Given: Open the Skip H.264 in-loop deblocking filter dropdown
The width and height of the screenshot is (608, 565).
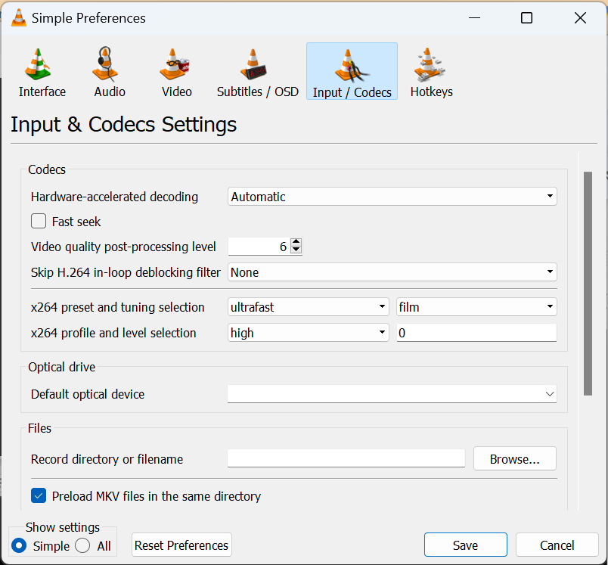Looking at the screenshot, I should click(x=392, y=271).
